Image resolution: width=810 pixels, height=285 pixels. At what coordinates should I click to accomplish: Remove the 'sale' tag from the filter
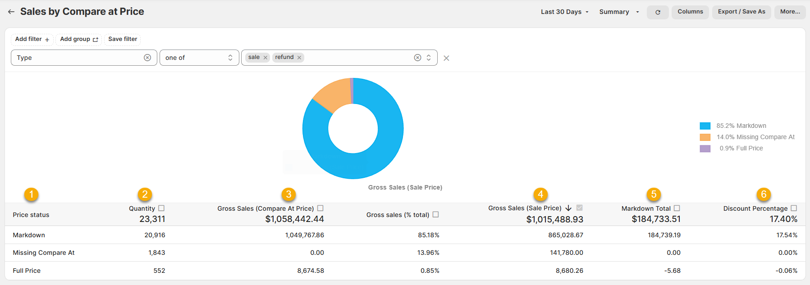265,58
